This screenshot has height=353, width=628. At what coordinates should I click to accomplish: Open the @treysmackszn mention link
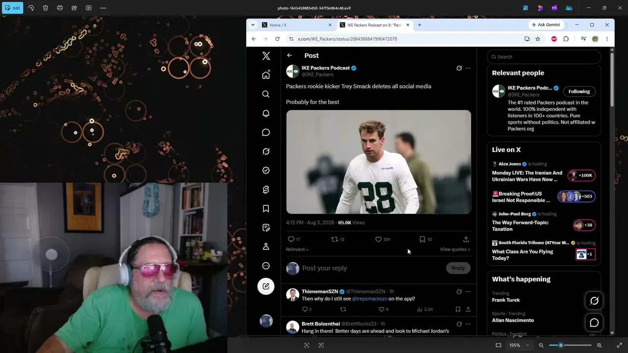[369, 299]
